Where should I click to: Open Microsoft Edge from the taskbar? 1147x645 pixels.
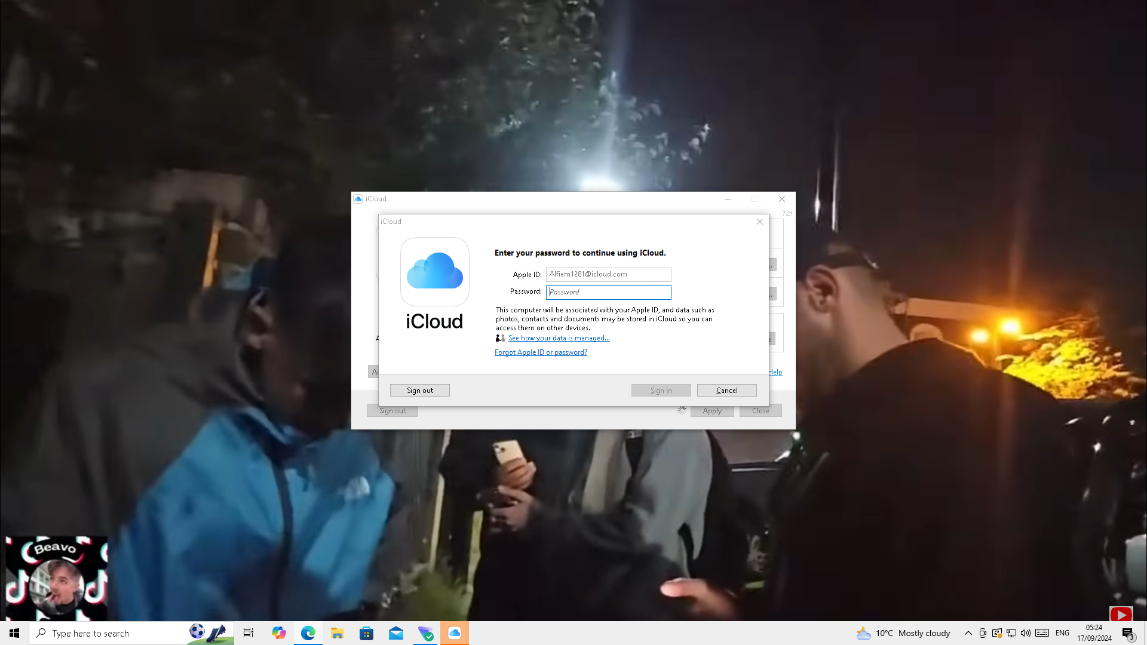click(308, 633)
